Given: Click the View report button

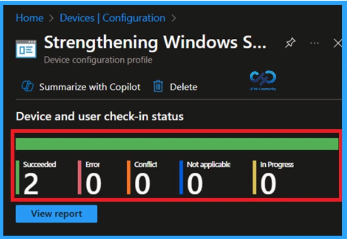Looking at the screenshot, I should (x=56, y=213).
